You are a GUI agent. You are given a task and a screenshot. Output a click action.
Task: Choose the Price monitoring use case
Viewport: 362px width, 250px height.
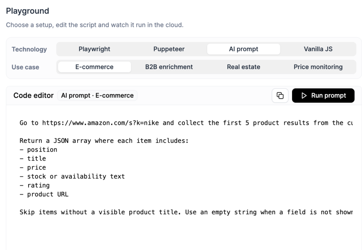coord(318,67)
